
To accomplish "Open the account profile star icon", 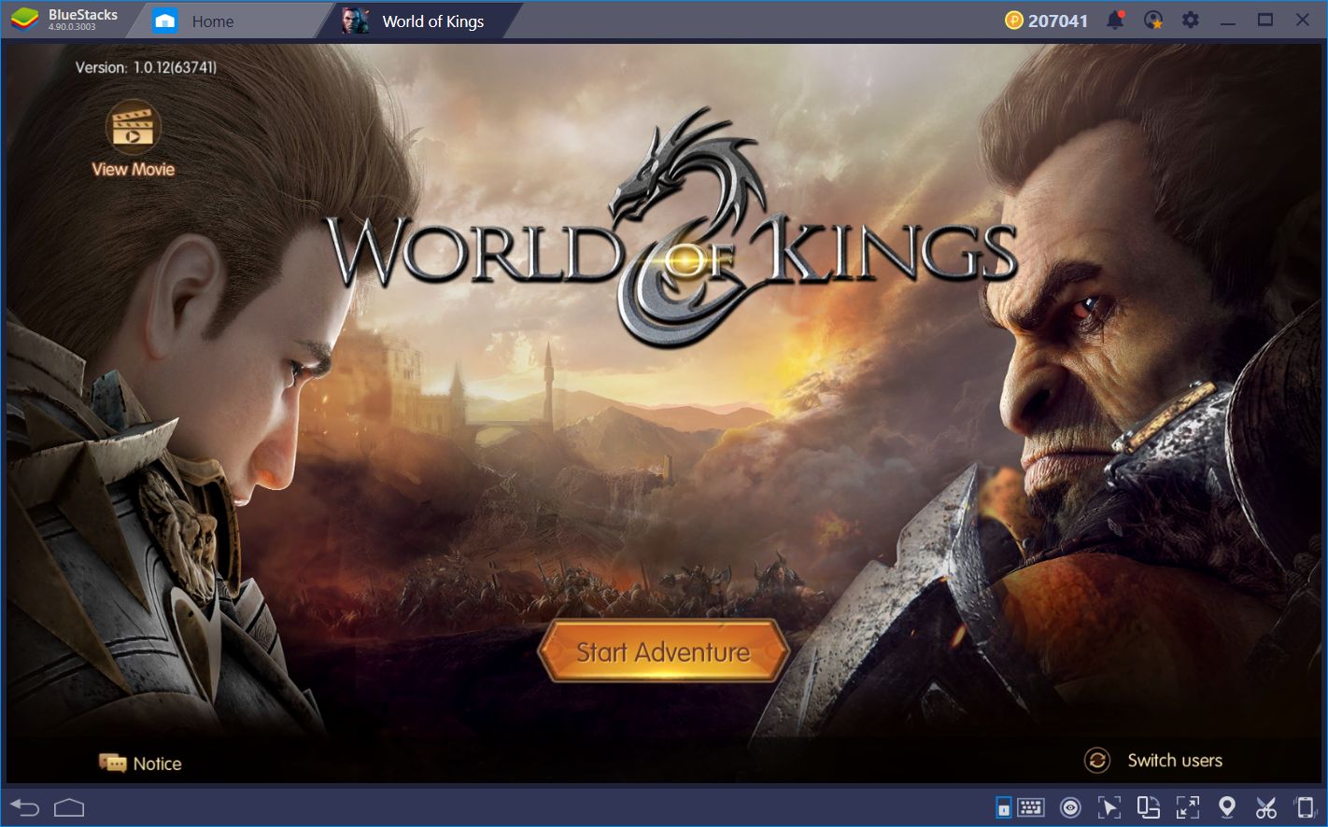I will 1153,21.
